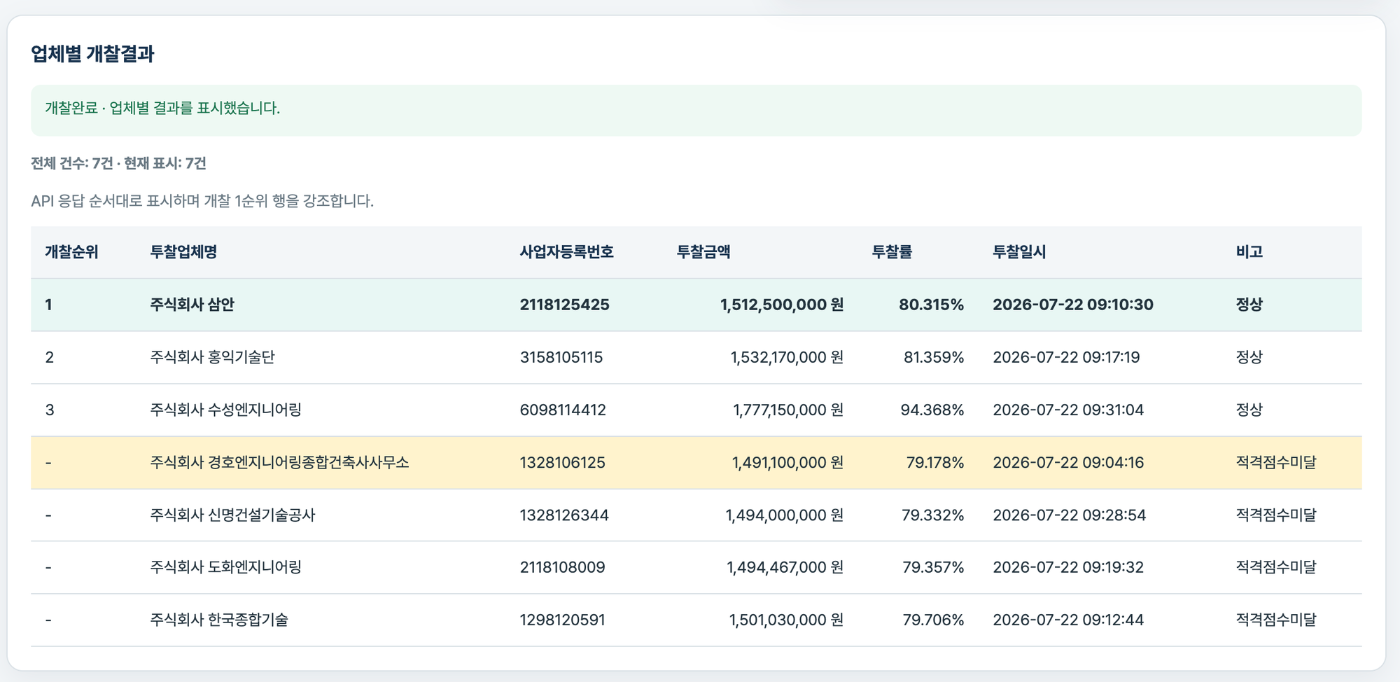Select the 주식회사 신명건설기술공사 company name
Screen dimensions: 1400x682
[232, 515]
